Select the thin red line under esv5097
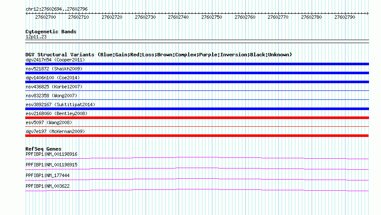The width and height of the screenshot is (381, 215). pos(197,126)
